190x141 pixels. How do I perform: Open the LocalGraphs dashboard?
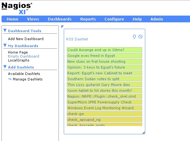coord(19,60)
